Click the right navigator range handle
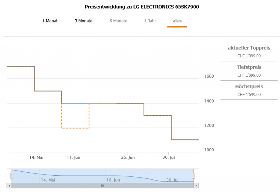 click(x=194, y=176)
